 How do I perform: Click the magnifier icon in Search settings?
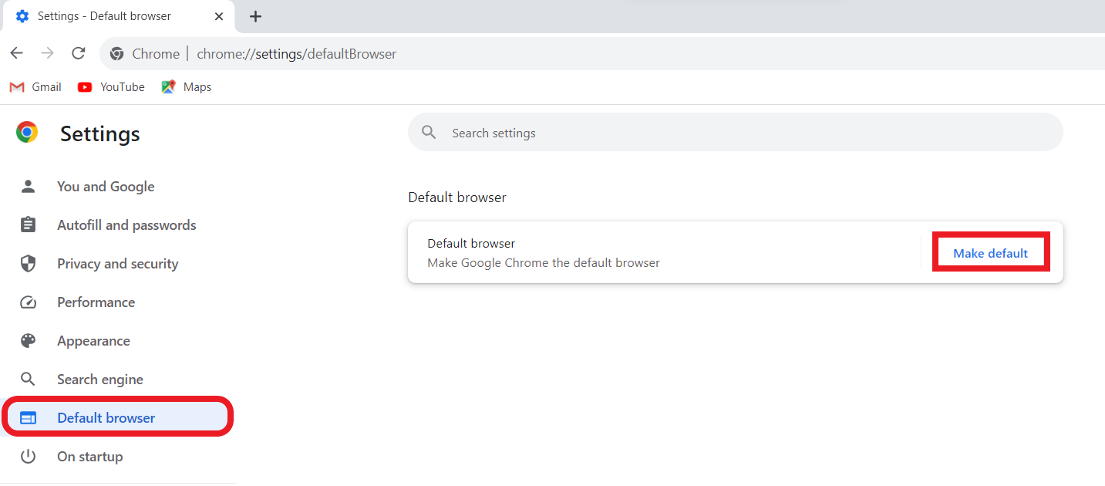pos(430,133)
